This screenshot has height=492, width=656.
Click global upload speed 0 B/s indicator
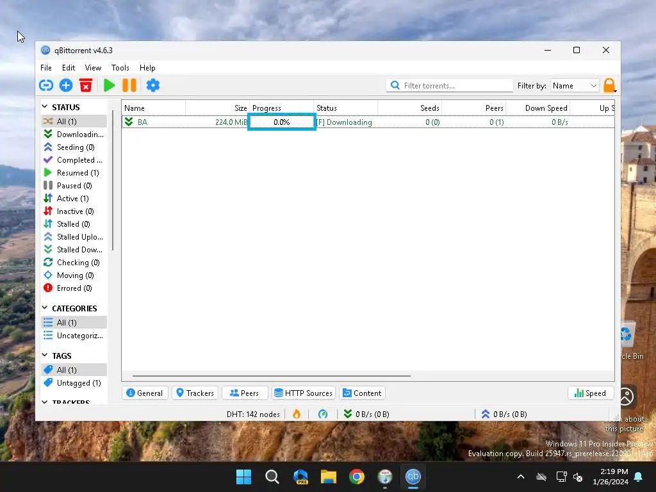504,414
